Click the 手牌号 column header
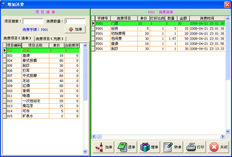The image size is (232, 157). coord(103,18)
